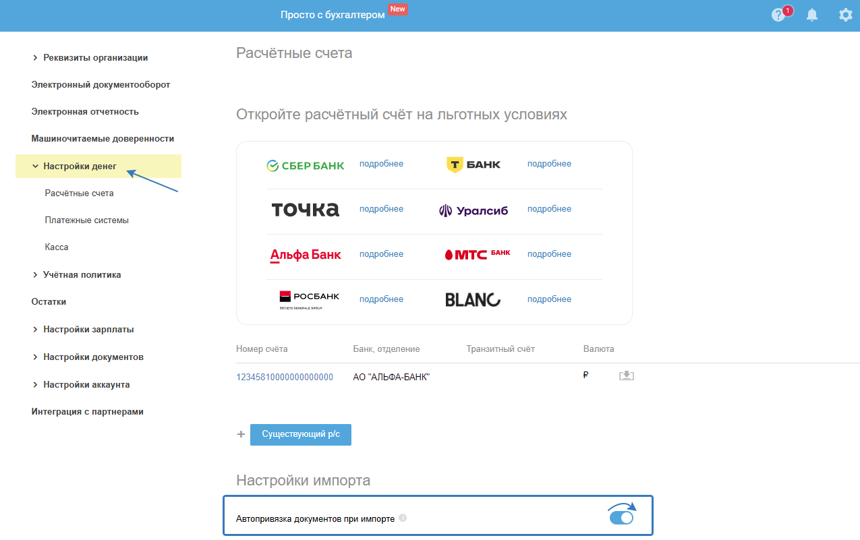Click the New badge in header
Viewport: 860px width, 540px height.
pos(398,9)
